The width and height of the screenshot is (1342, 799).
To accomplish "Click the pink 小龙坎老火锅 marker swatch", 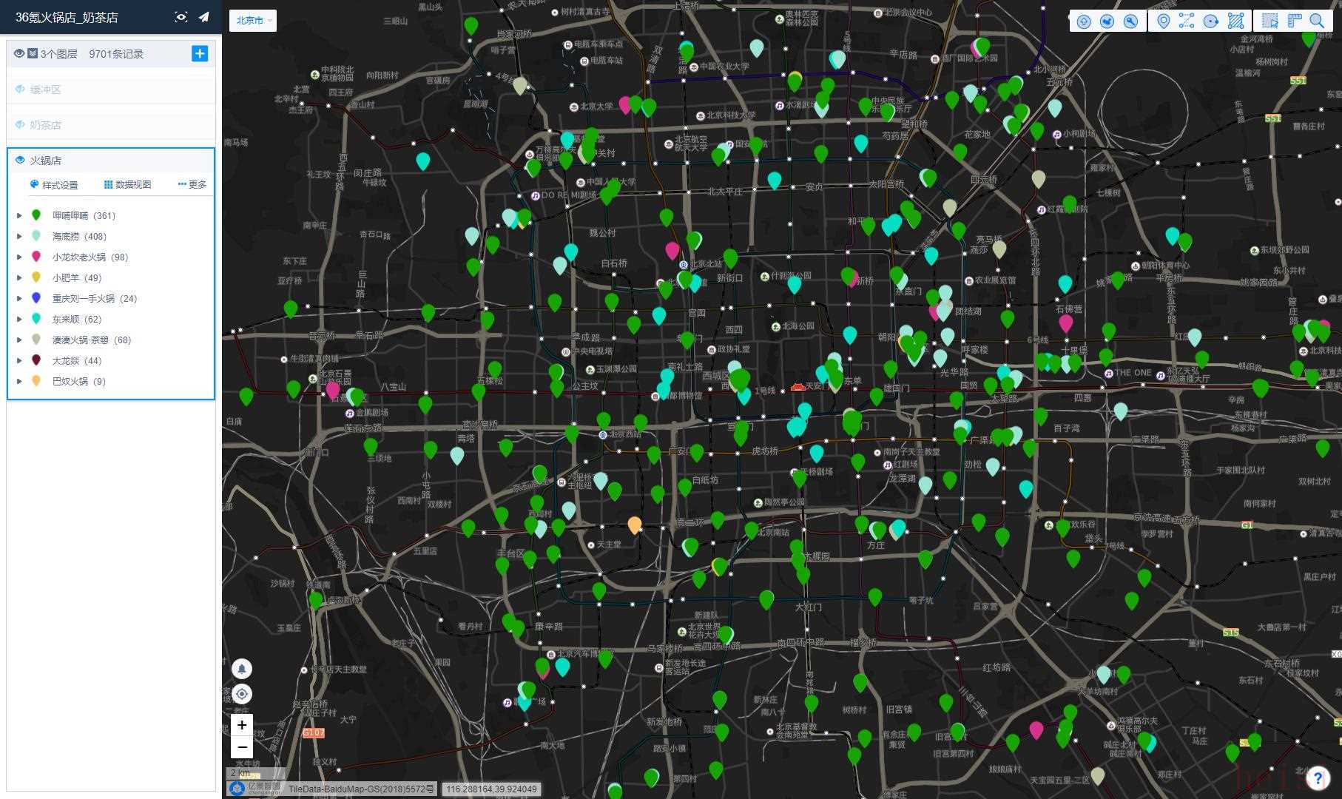I will pyautogui.click(x=36, y=257).
